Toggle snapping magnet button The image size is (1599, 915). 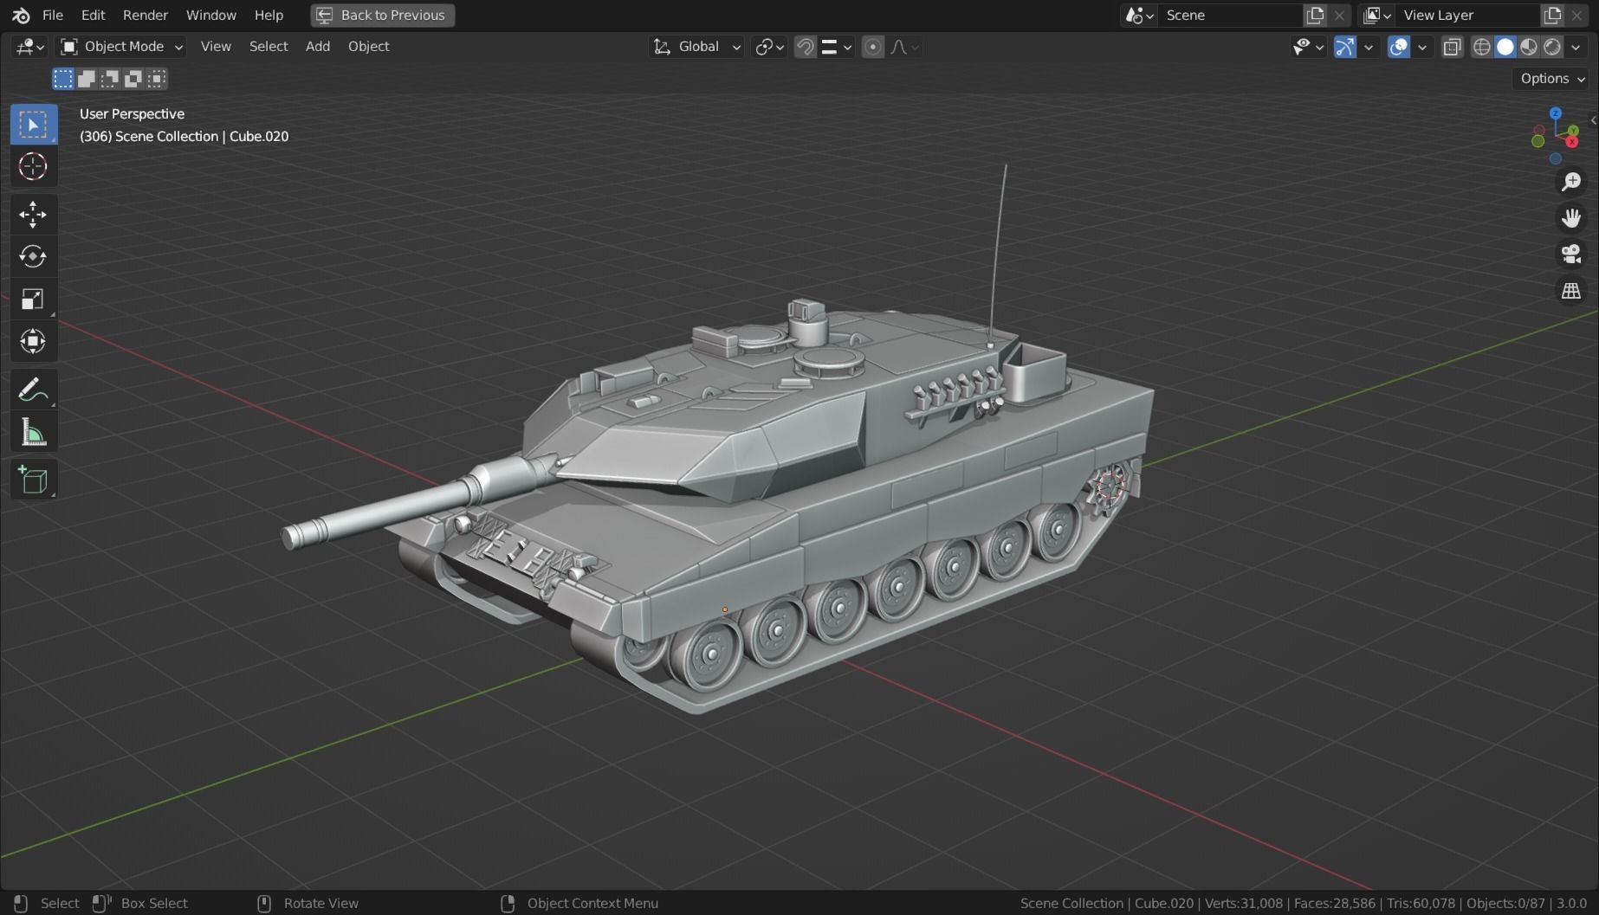click(x=805, y=47)
